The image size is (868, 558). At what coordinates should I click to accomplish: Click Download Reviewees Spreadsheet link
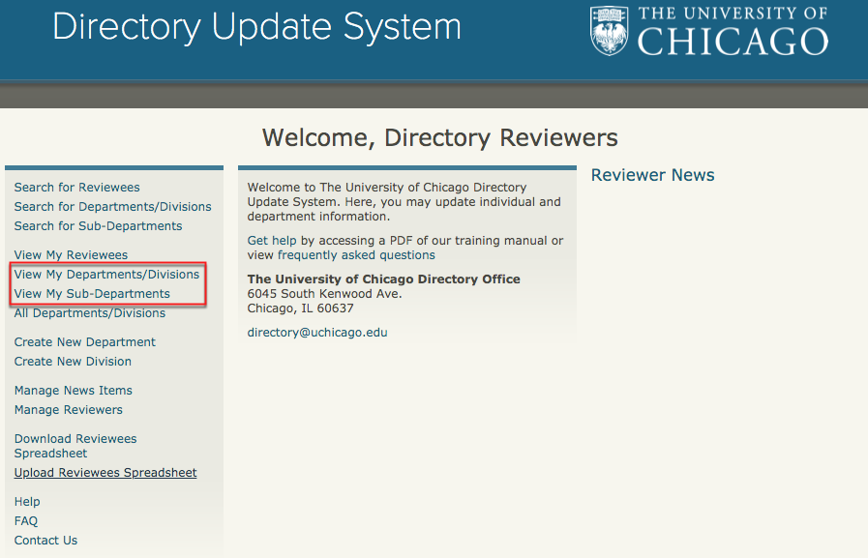point(75,446)
